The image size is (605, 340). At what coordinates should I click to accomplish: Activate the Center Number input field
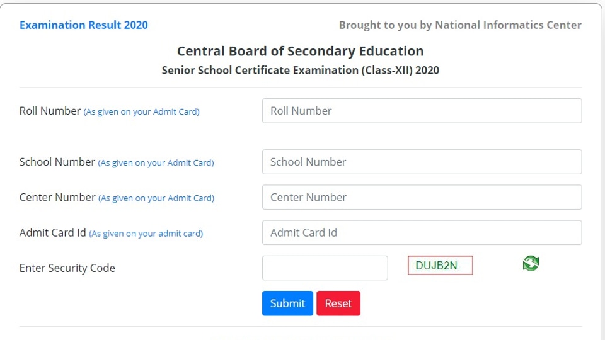pos(422,197)
